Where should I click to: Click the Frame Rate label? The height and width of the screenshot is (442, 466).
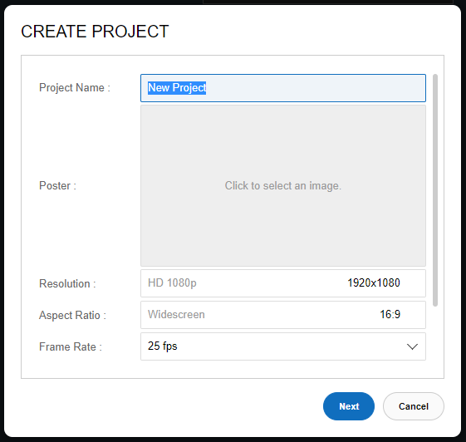71,347
